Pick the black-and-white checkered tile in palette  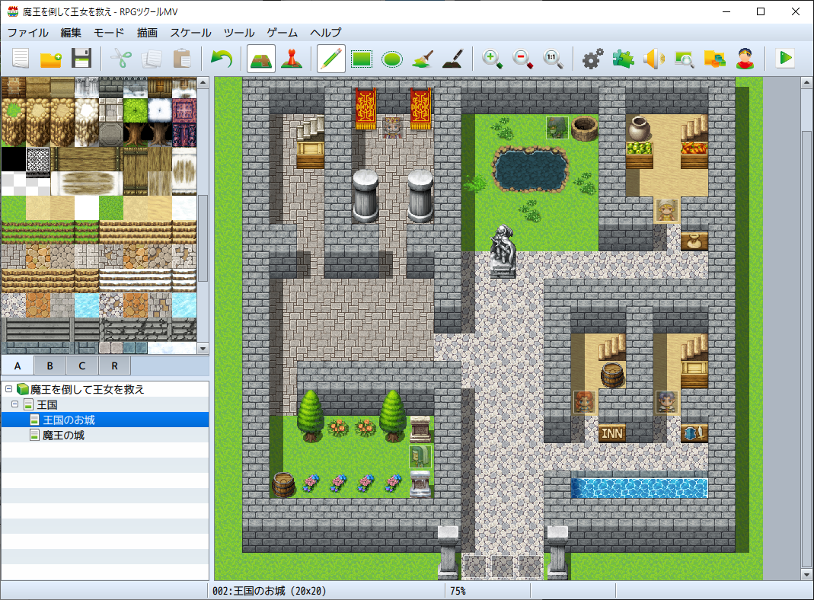(38, 160)
